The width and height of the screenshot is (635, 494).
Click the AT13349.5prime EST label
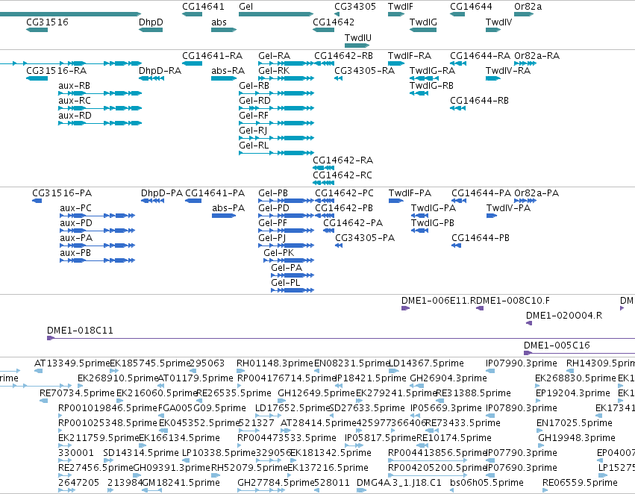72,363
